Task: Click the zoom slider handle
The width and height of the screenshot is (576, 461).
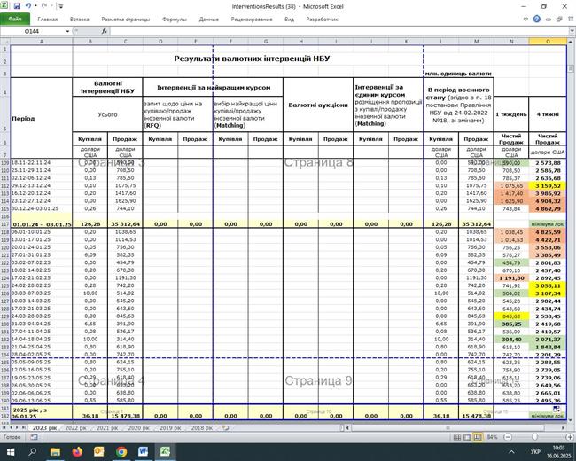Action: coord(535,437)
